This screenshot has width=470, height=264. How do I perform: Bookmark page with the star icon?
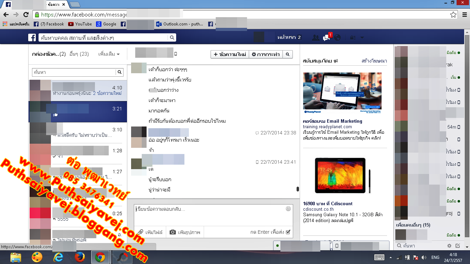pyautogui.click(x=453, y=14)
